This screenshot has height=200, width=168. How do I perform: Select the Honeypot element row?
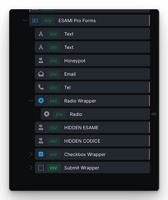[92, 60]
